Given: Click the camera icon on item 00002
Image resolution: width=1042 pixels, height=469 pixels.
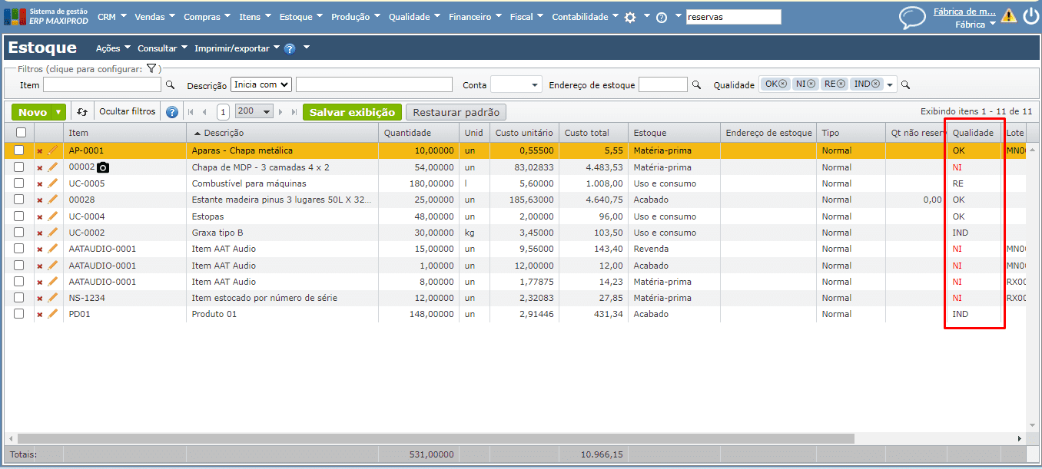Looking at the screenshot, I should tap(104, 167).
